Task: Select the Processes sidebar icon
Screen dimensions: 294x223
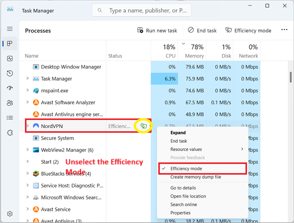Action: 10,44
